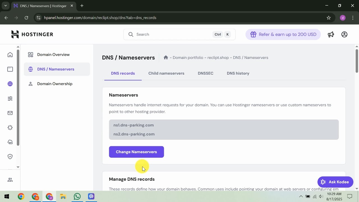Viewport: 359px width, 202px height.
Task: Click Change Nameservers button
Action: point(136,152)
